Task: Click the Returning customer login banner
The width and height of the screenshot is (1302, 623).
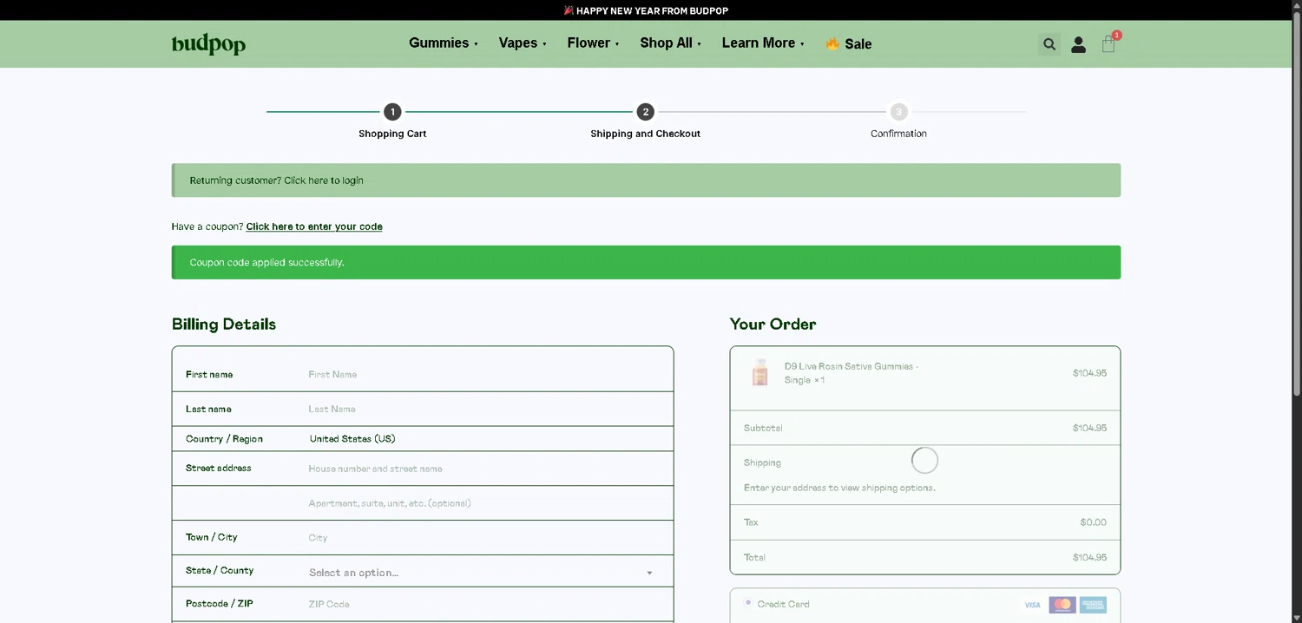Action: [646, 180]
